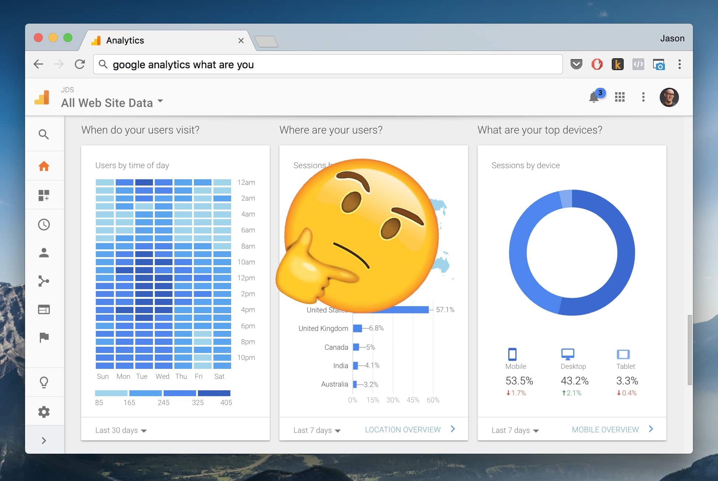This screenshot has height=481, width=718.
Task: Open Admin settings via the gear icon
Action: pos(44,411)
